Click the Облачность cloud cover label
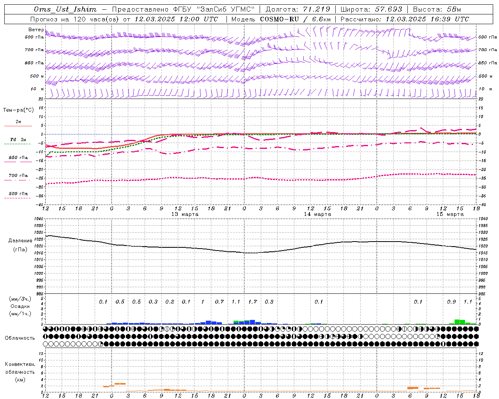499x399 pixels. click(x=20, y=338)
